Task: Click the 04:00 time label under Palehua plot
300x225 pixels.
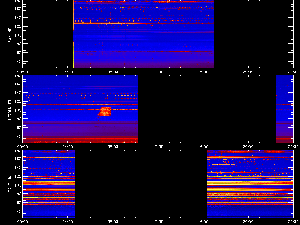Action: [68, 222]
